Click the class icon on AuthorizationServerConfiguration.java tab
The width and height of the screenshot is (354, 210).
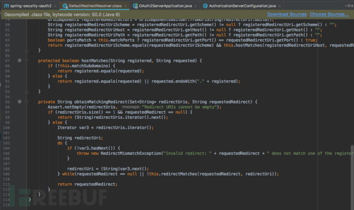[x=205, y=6]
